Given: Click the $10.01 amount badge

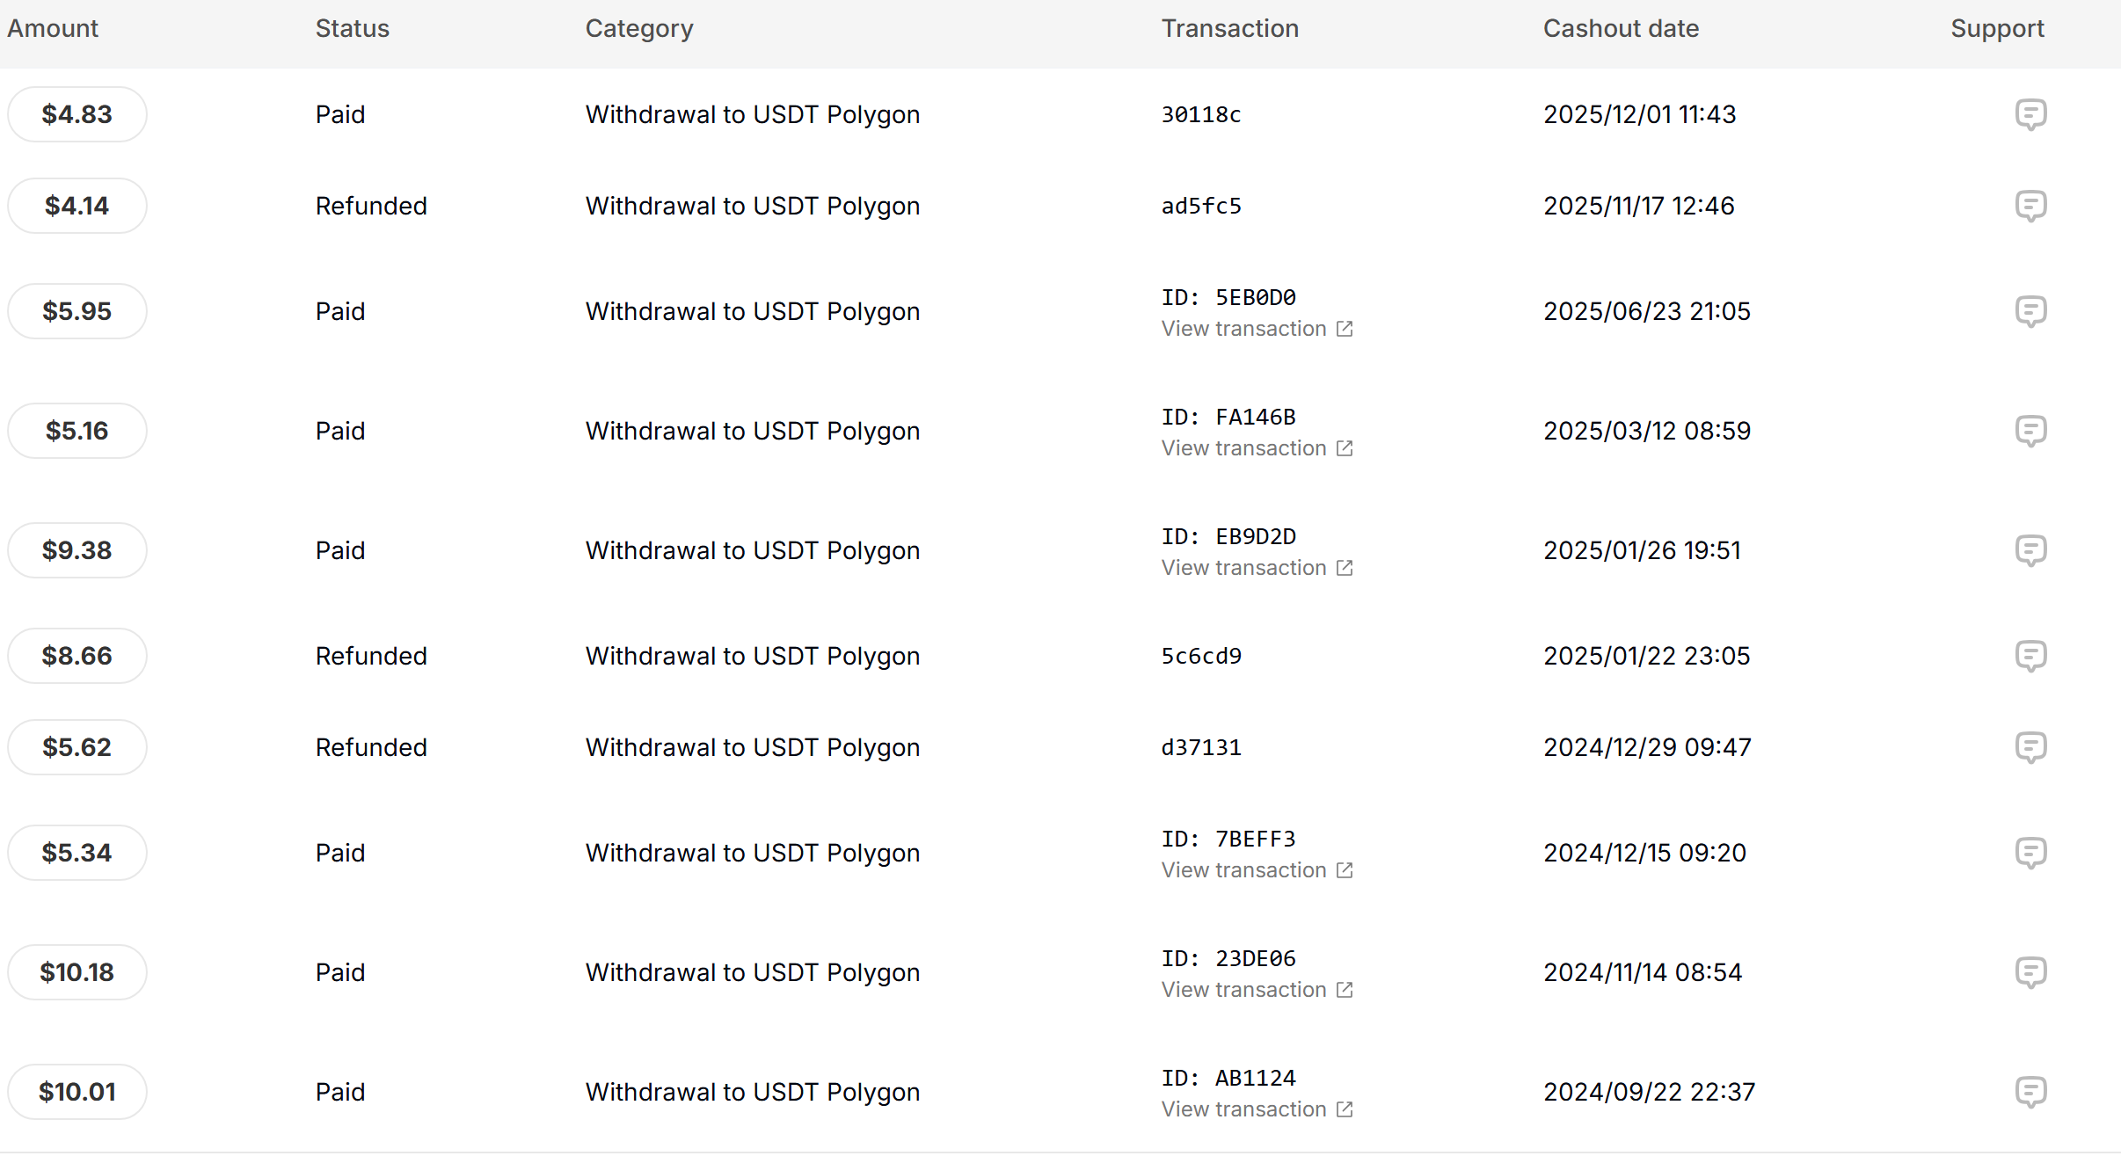Looking at the screenshot, I should 77,1092.
